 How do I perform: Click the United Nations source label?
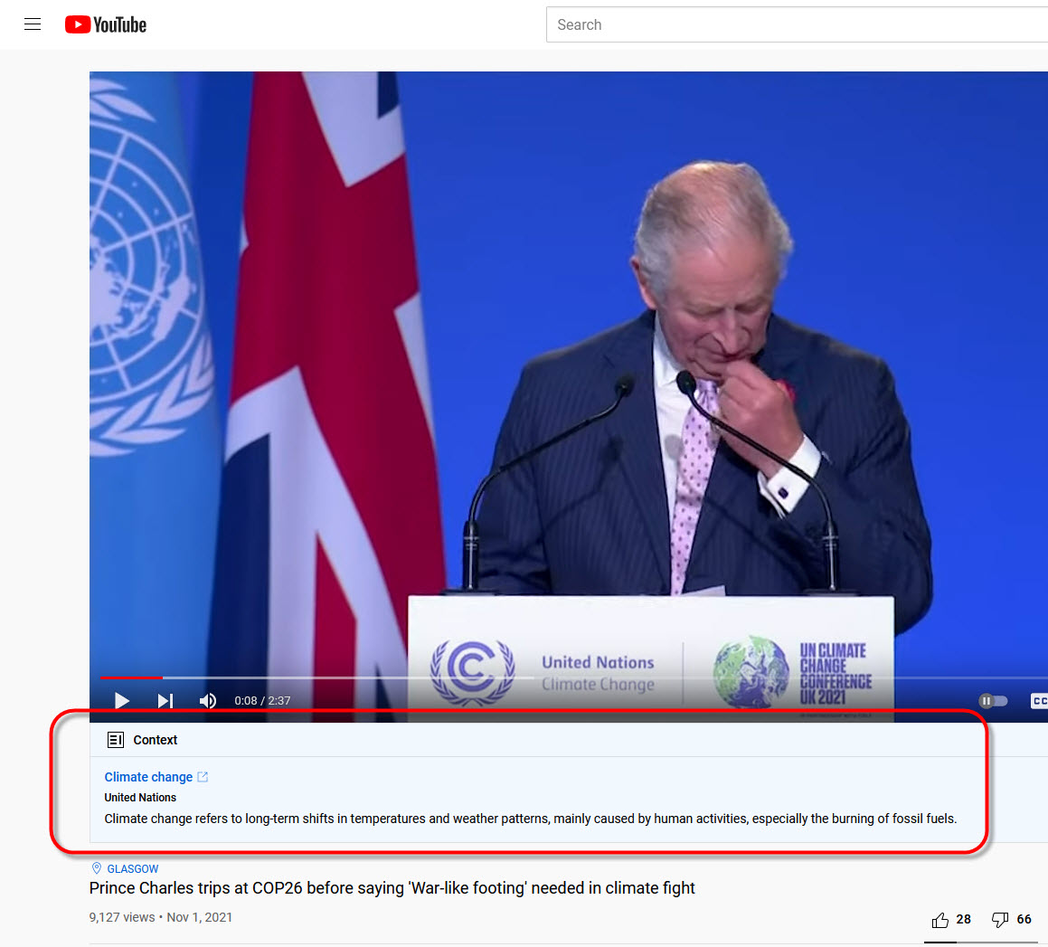pos(140,797)
